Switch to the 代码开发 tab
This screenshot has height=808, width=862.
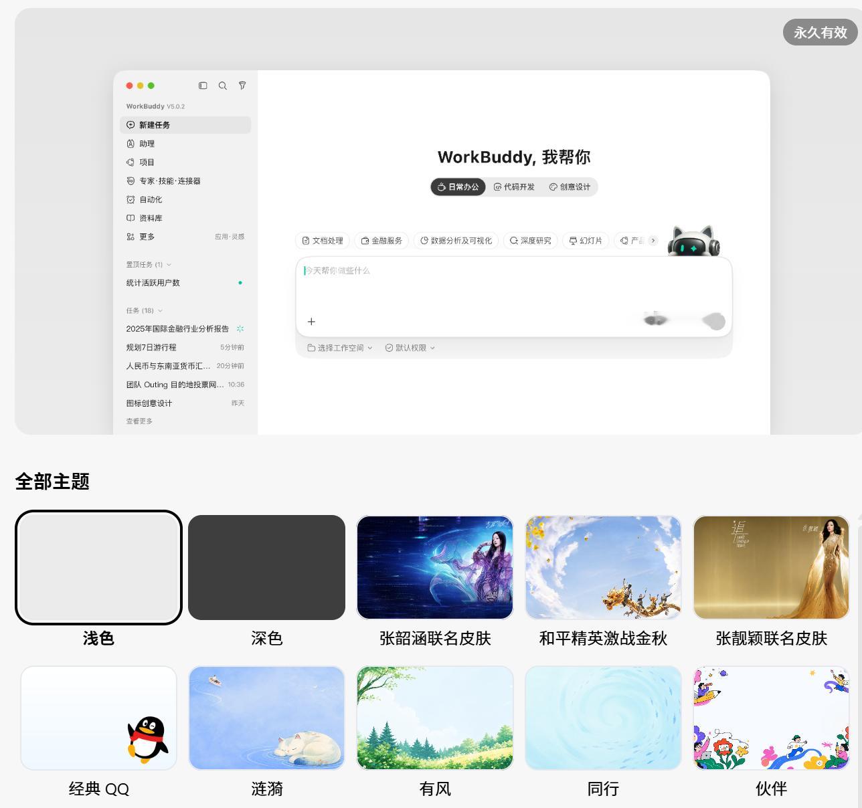[514, 187]
